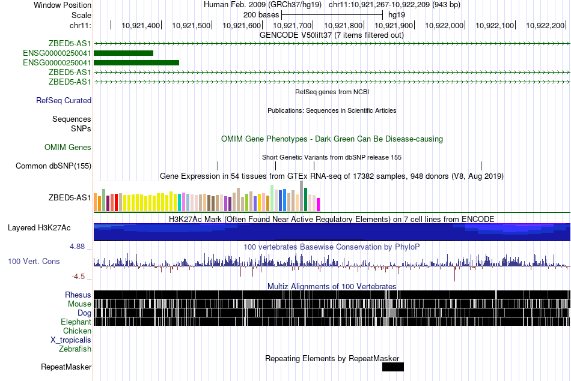Image resolution: width=571 pixels, height=381 pixels.
Task: Open Publications: Sequences in Scientific Articles title
Action: [332, 110]
